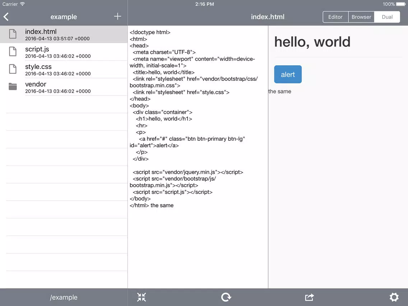Click the vendor folder icon
This screenshot has width=408, height=306.
point(13,87)
